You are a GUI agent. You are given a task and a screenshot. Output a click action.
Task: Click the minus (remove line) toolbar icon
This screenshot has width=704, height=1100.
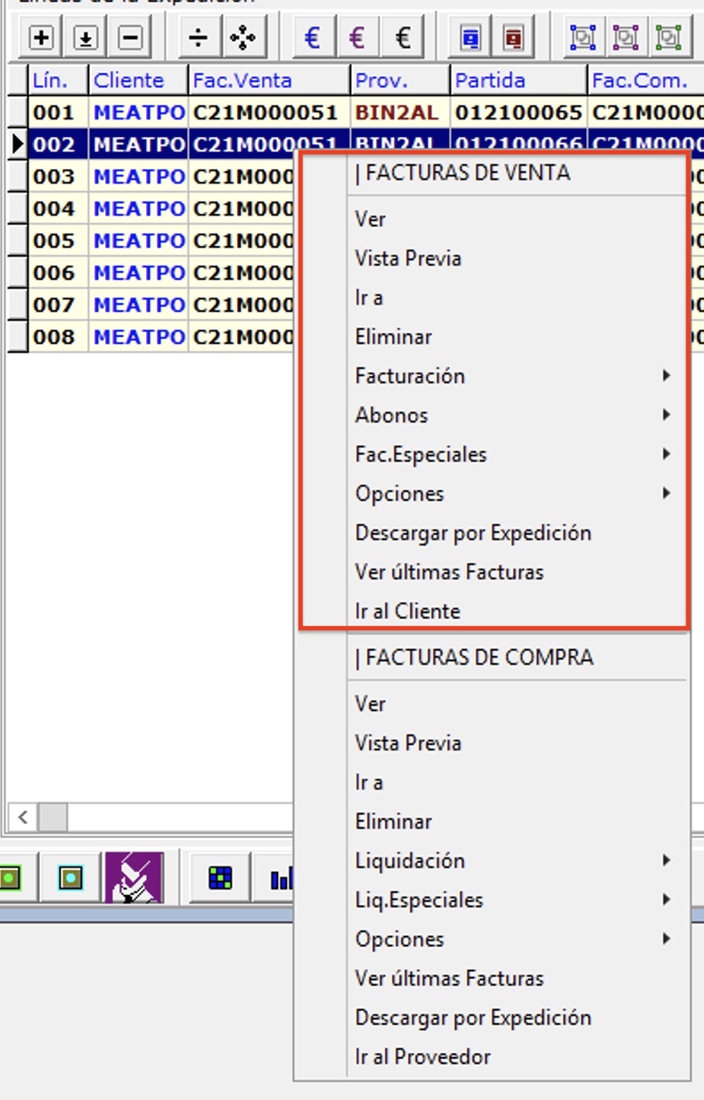130,37
